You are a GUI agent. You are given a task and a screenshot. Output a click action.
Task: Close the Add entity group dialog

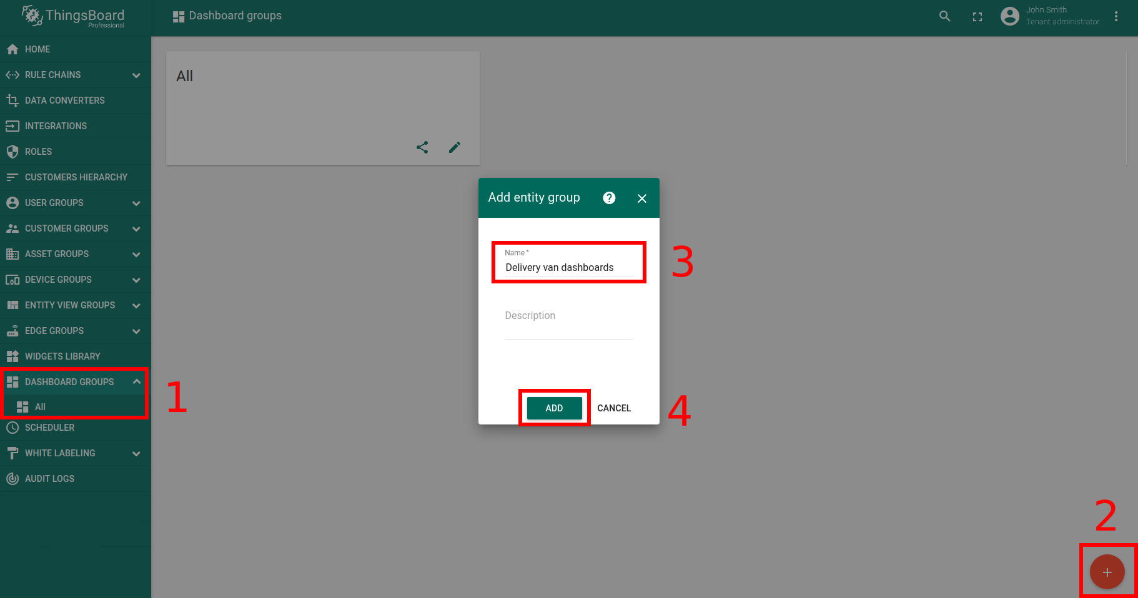click(x=641, y=199)
